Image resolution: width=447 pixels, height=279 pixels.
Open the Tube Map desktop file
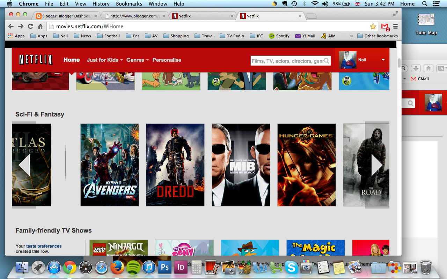(x=426, y=23)
